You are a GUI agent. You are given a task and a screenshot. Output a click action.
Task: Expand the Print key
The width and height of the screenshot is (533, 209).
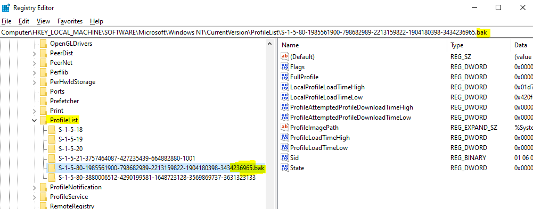[34, 111]
